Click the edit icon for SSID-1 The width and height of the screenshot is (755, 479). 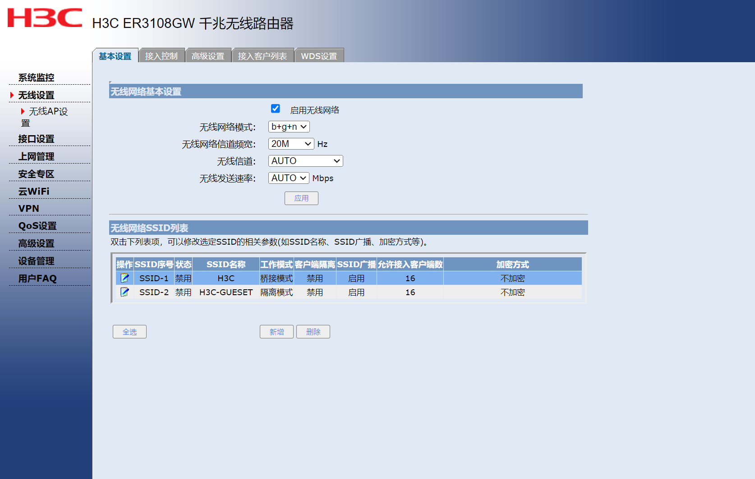coord(124,278)
